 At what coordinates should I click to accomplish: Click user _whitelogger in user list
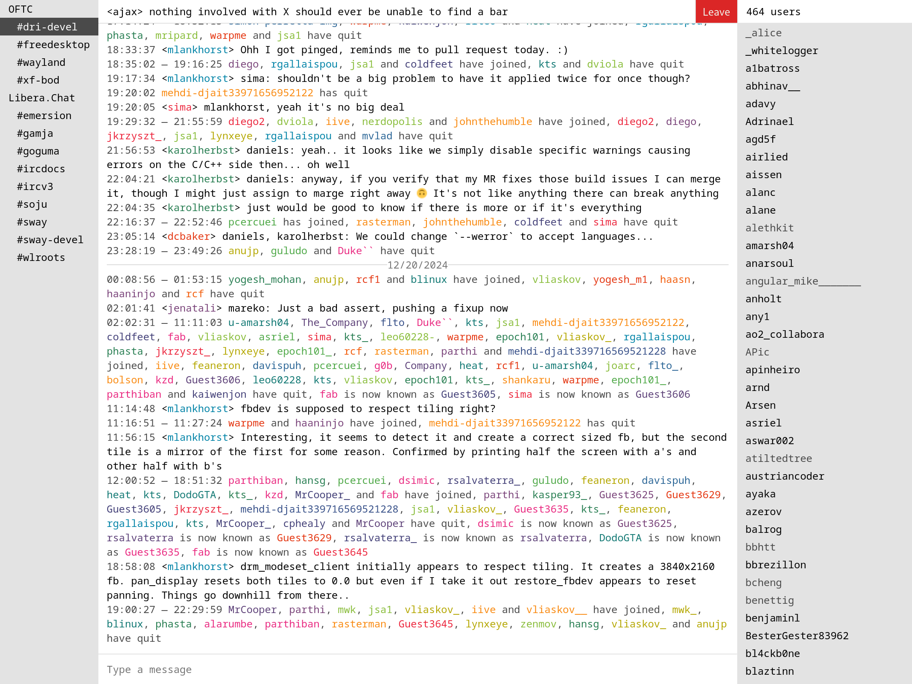coord(782,51)
